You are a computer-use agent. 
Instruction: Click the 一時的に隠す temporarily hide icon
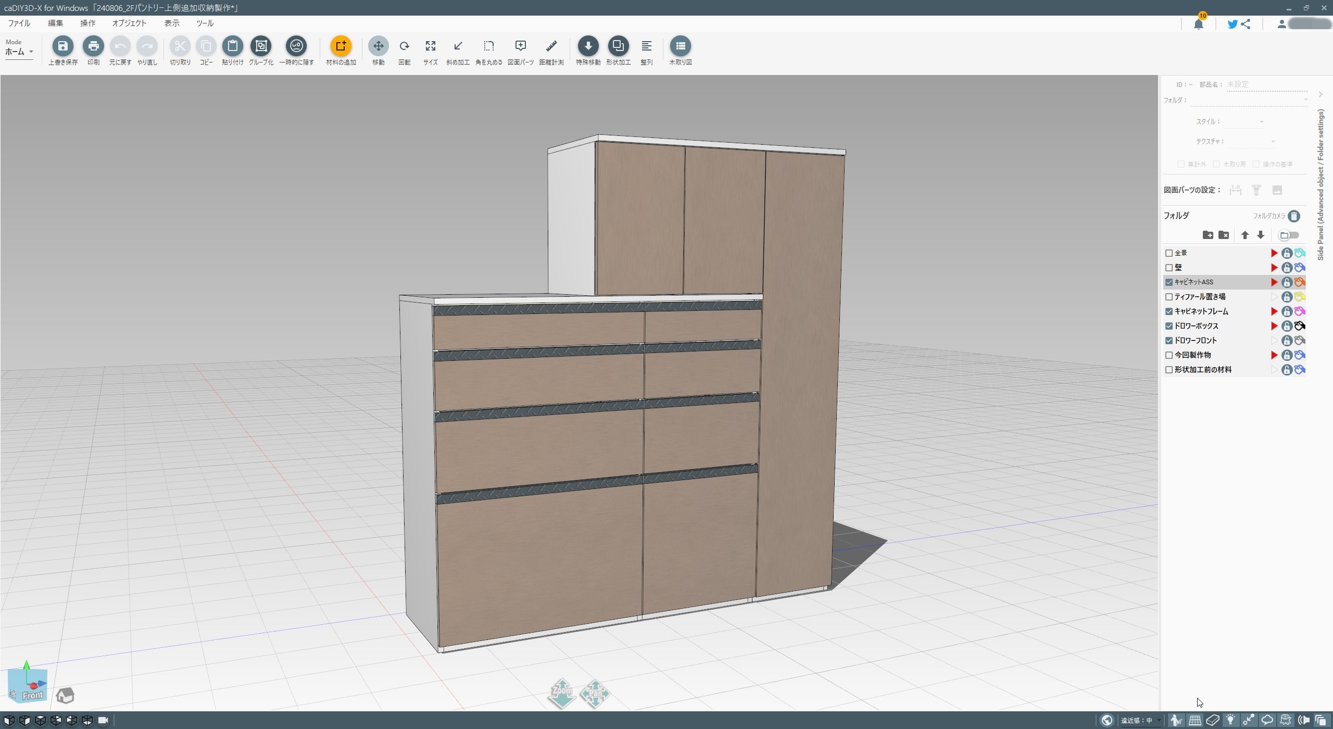296,46
